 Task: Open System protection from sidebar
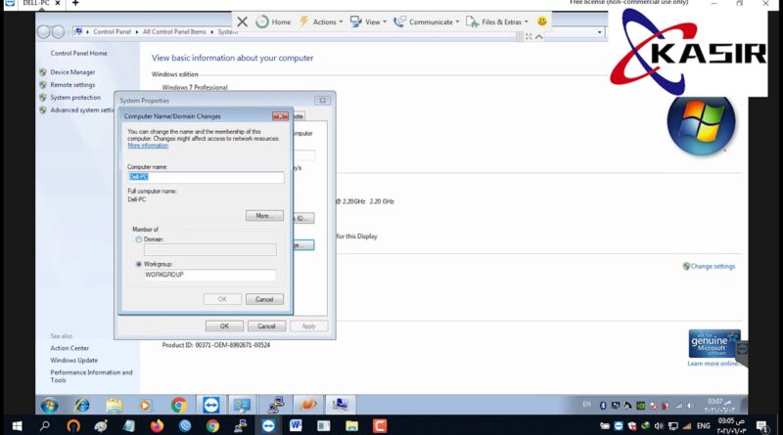[75, 98]
